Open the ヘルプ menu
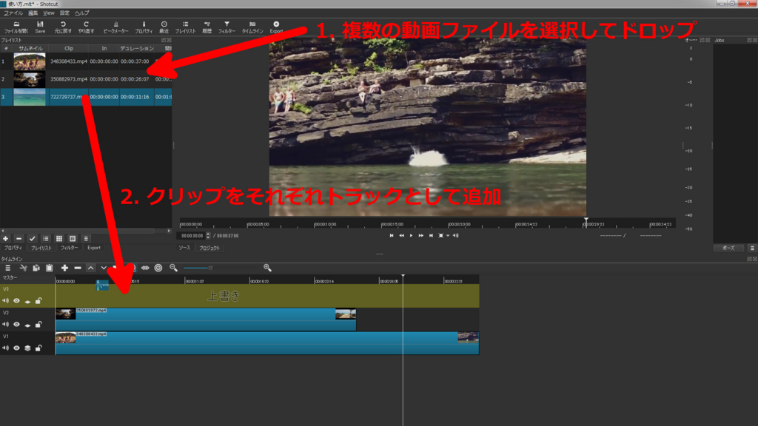Image resolution: width=758 pixels, height=426 pixels. [81, 13]
